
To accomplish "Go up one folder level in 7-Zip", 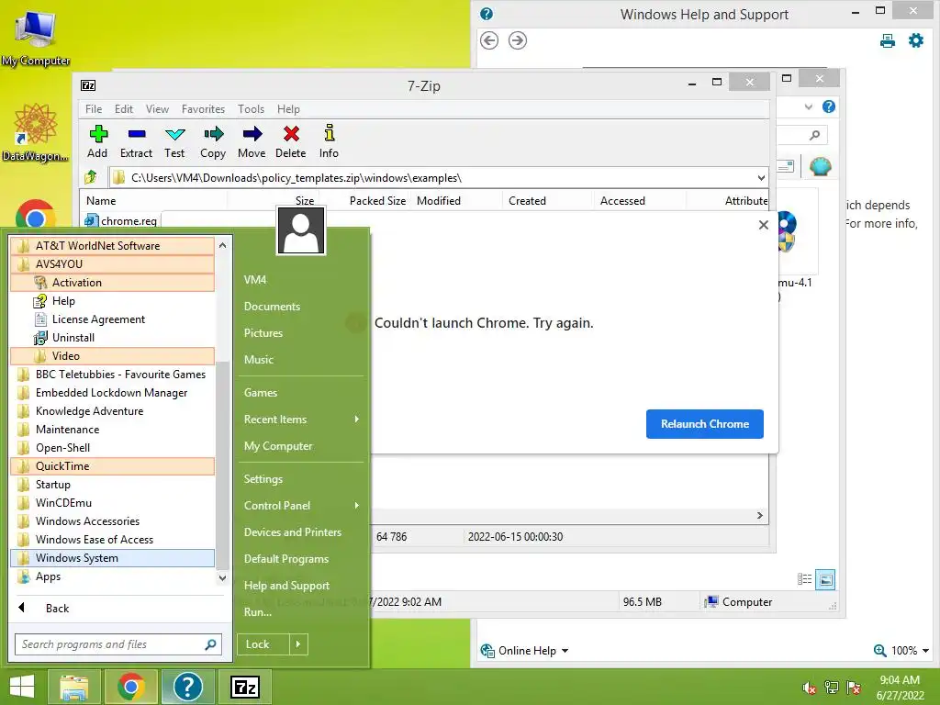I will click(91, 177).
